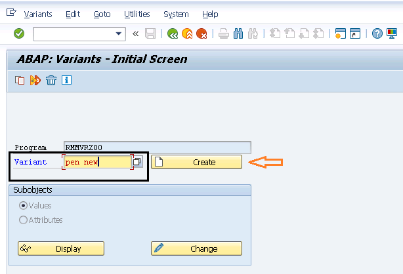
Task: Click the orange Exit icon
Action: tap(187, 33)
